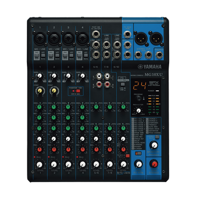Screen dimensions: 199x199
Task: Click the PHONES output jack
Action: tap(159, 55)
